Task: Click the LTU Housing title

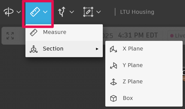Action: pos(137,12)
